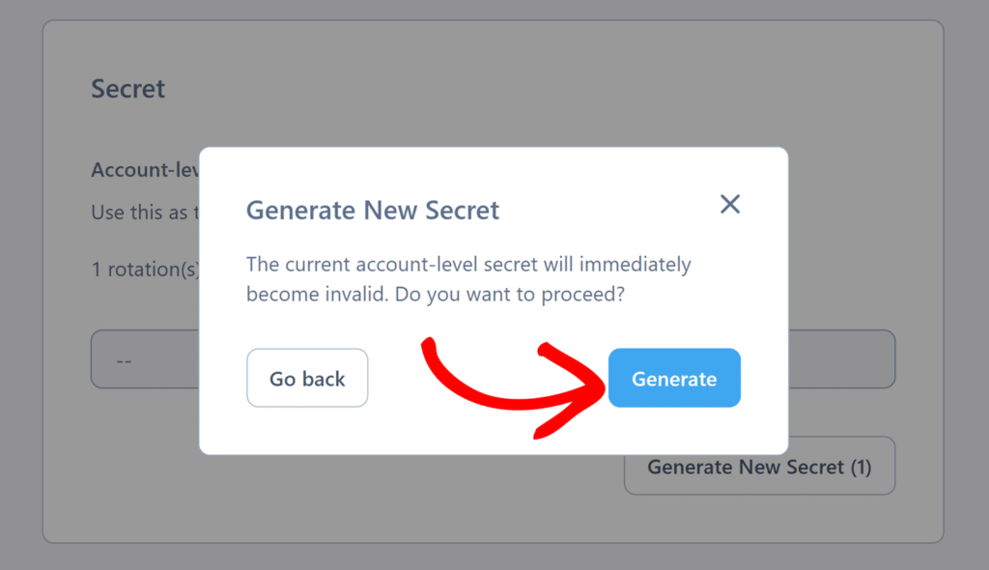This screenshot has height=570, width=989.
Task: Select the Go back button
Action: [307, 378]
